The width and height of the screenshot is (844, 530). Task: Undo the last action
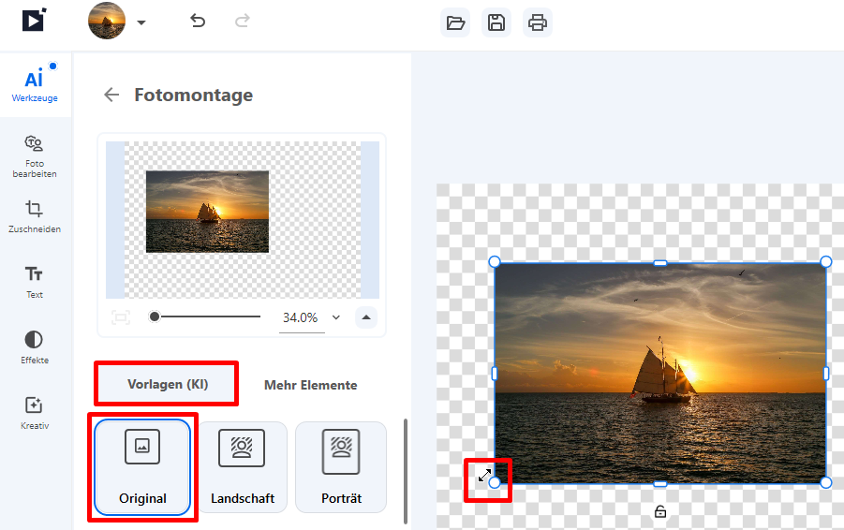pos(198,21)
